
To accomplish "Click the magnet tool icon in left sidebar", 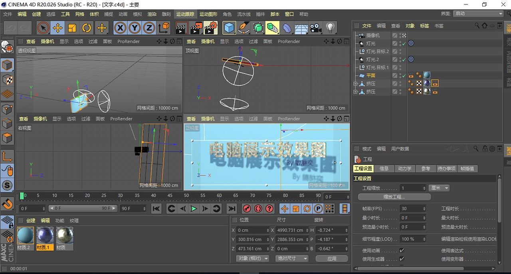I will pyautogui.click(x=8, y=204).
